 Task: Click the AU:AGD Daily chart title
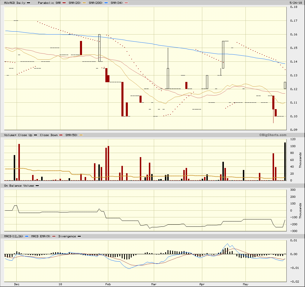pyautogui.click(x=15, y=3)
